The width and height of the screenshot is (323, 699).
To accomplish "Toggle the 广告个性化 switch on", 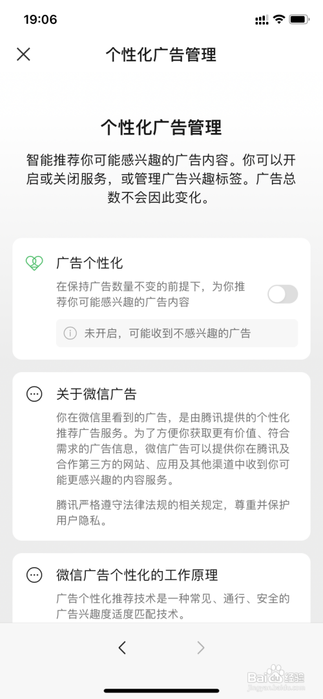I will click(x=282, y=294).
